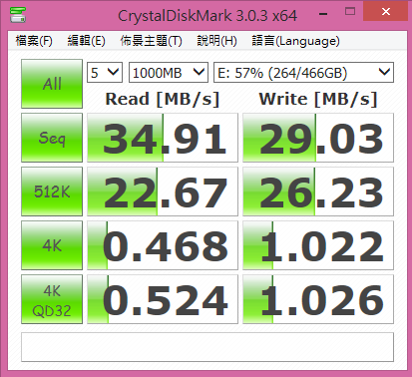
Task: Start the 4K QD32 benchmark test
Action: point(52,299)
